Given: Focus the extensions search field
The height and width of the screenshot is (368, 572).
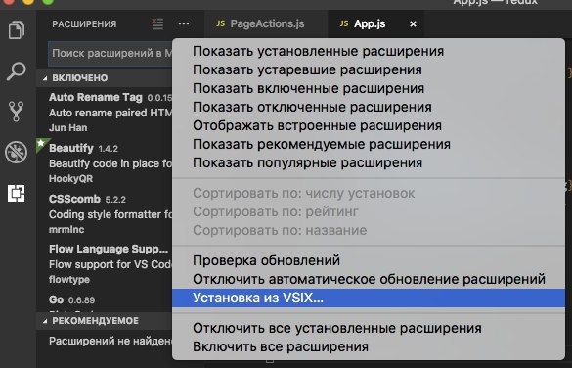Looking at the screenshot, I should [x=110, y=53].
